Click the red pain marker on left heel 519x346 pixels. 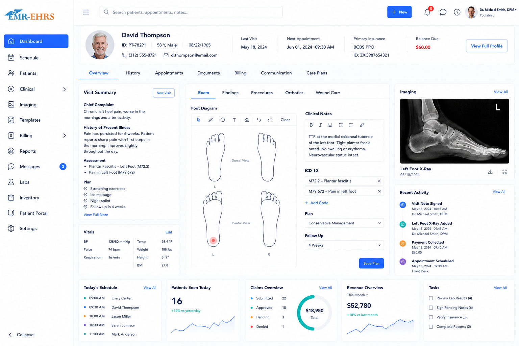point(213,241)
